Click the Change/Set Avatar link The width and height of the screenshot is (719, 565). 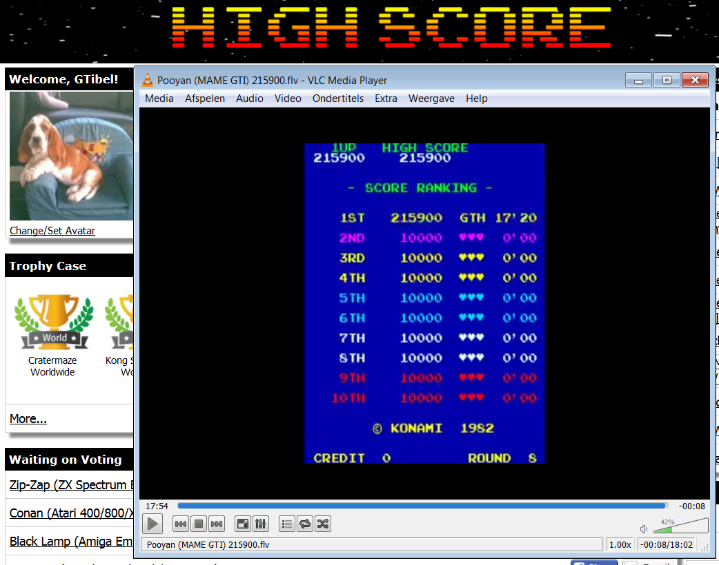tap(52, 231)
